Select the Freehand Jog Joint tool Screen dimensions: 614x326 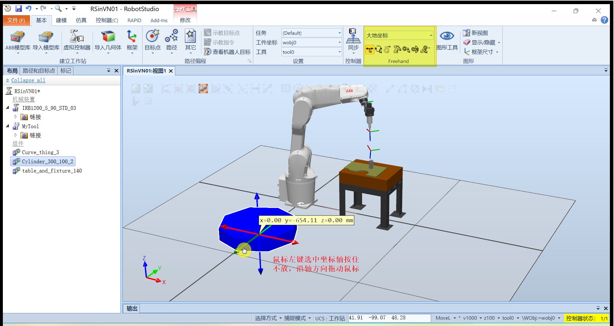[397, 49]
